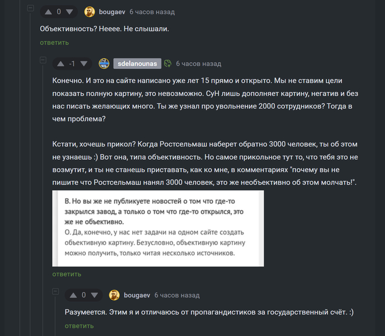Upvote bougaev's reply about propagandists
This screenshot has width=385, height=336.
coord(73,295)
